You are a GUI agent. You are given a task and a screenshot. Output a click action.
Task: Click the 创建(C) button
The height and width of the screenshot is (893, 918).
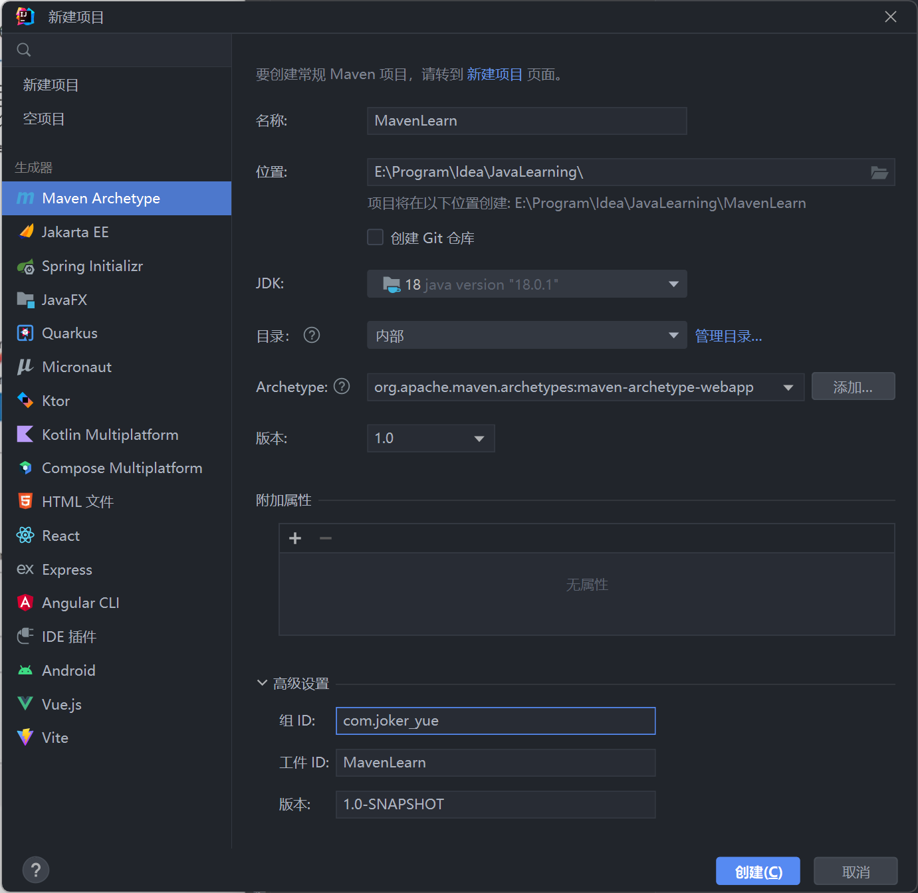click(757, 872)
